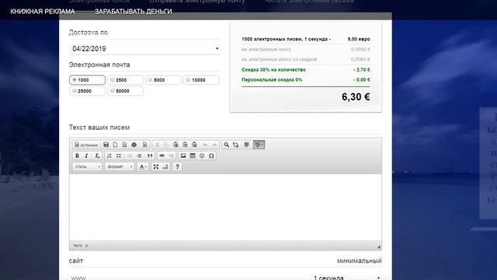Click the Show Blocks icon

165,166
